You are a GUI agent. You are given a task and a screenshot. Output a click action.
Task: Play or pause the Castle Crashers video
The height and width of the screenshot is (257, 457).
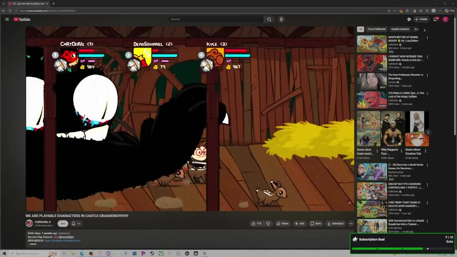click(x=190, y=119)
